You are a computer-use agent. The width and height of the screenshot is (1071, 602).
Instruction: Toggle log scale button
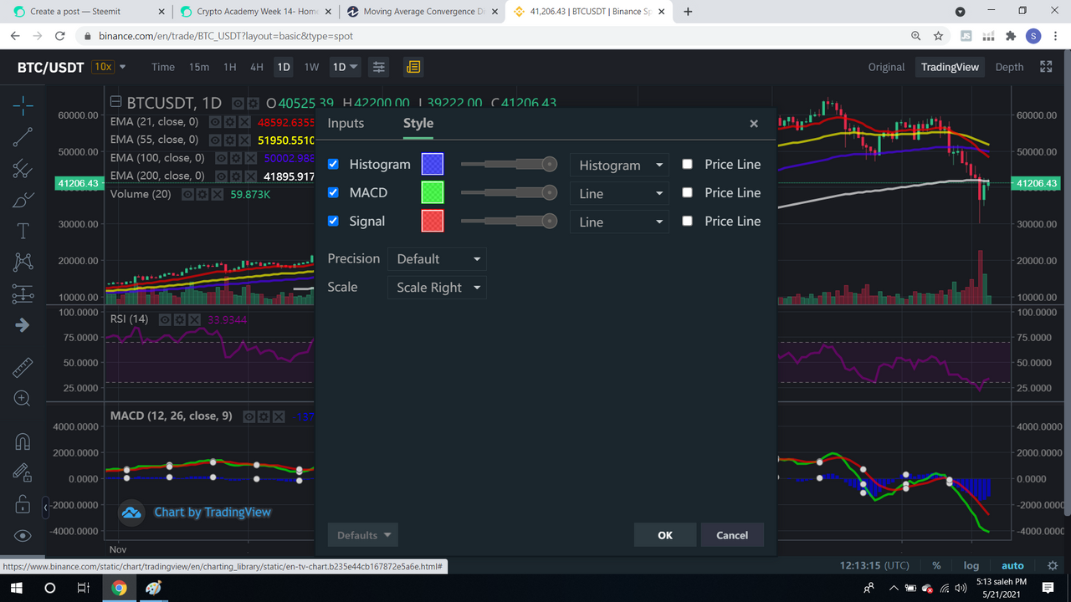point(971,566)
